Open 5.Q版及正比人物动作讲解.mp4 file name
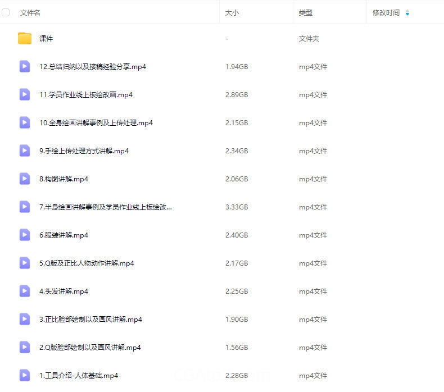This screenshot has height=392, width=444. (x=87, y=263)
